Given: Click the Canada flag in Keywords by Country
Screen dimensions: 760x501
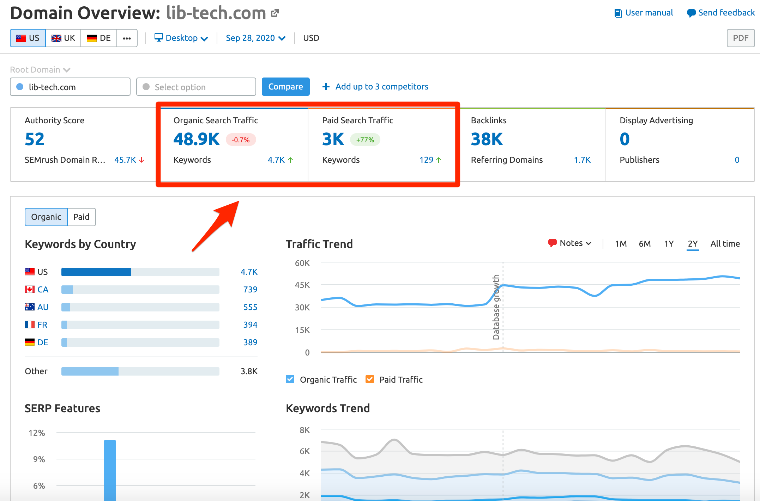Looking at the screenshot, I should click(x=30, y=289).
